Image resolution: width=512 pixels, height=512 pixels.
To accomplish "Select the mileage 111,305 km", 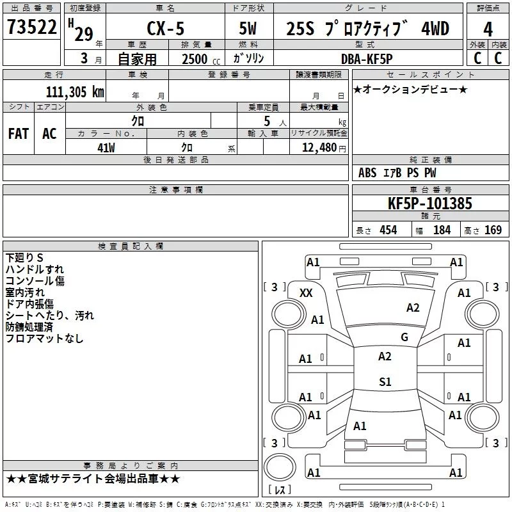I will pos(75,92).
